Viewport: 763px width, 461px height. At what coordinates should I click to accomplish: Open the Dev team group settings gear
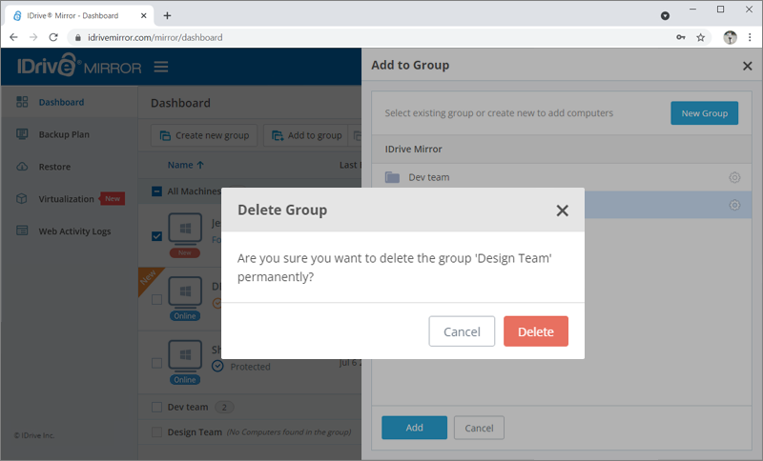pos(734,177)
